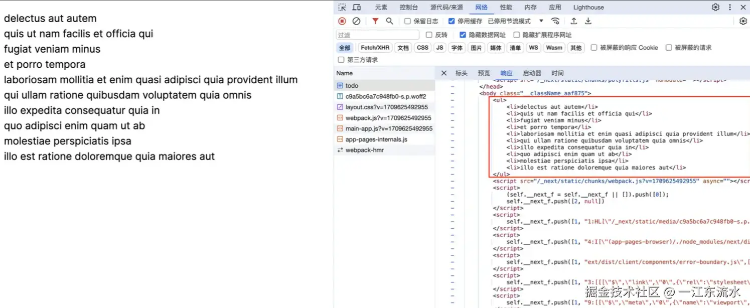The width and height of the screenshot is (750, 308).
Task: Filter requests by 文档 Doc
Action: (403, 48)
